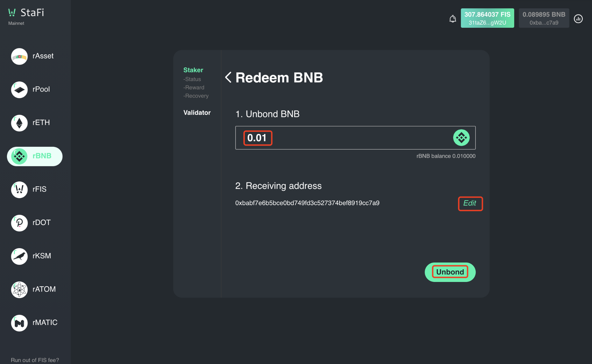Image resolution: width=592 pixels, height=364 pixels.
Task: Click the rAsset sidebar icon
Action: click(19, 56)
